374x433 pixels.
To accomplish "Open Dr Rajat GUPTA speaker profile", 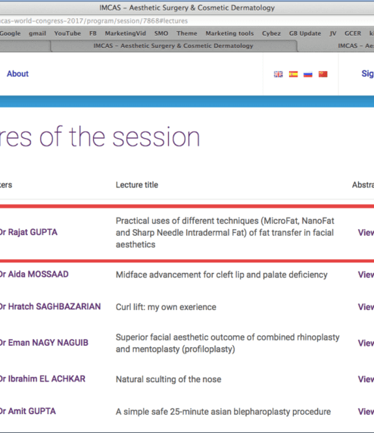I will pyautogui.click(x=28, y=232).
